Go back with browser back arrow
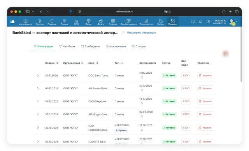This screenshot has width=249, height=151. point(41,12)
